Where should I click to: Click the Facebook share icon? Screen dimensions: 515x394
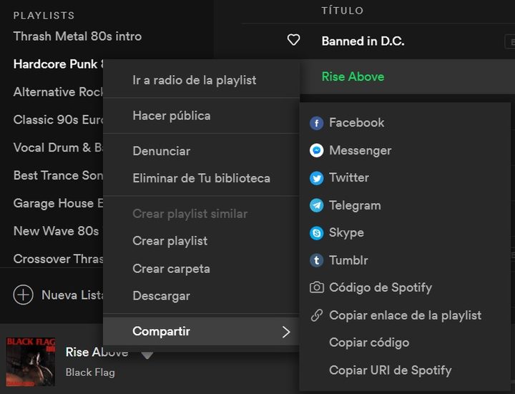click(x=316, y=123)
